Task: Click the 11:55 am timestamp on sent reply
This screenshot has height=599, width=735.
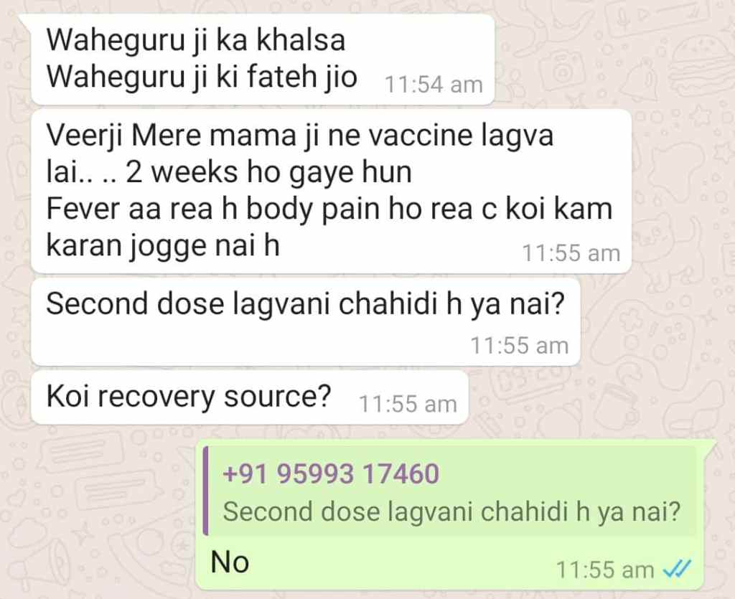Action: (x=604, y=570)
